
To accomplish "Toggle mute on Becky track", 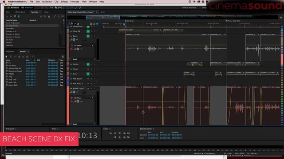I will point(88,74).
